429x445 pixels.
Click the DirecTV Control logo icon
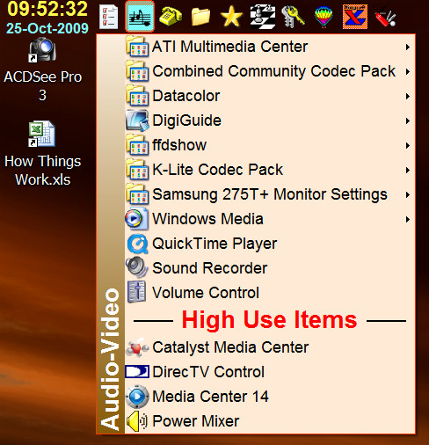[x=137, y=372]
